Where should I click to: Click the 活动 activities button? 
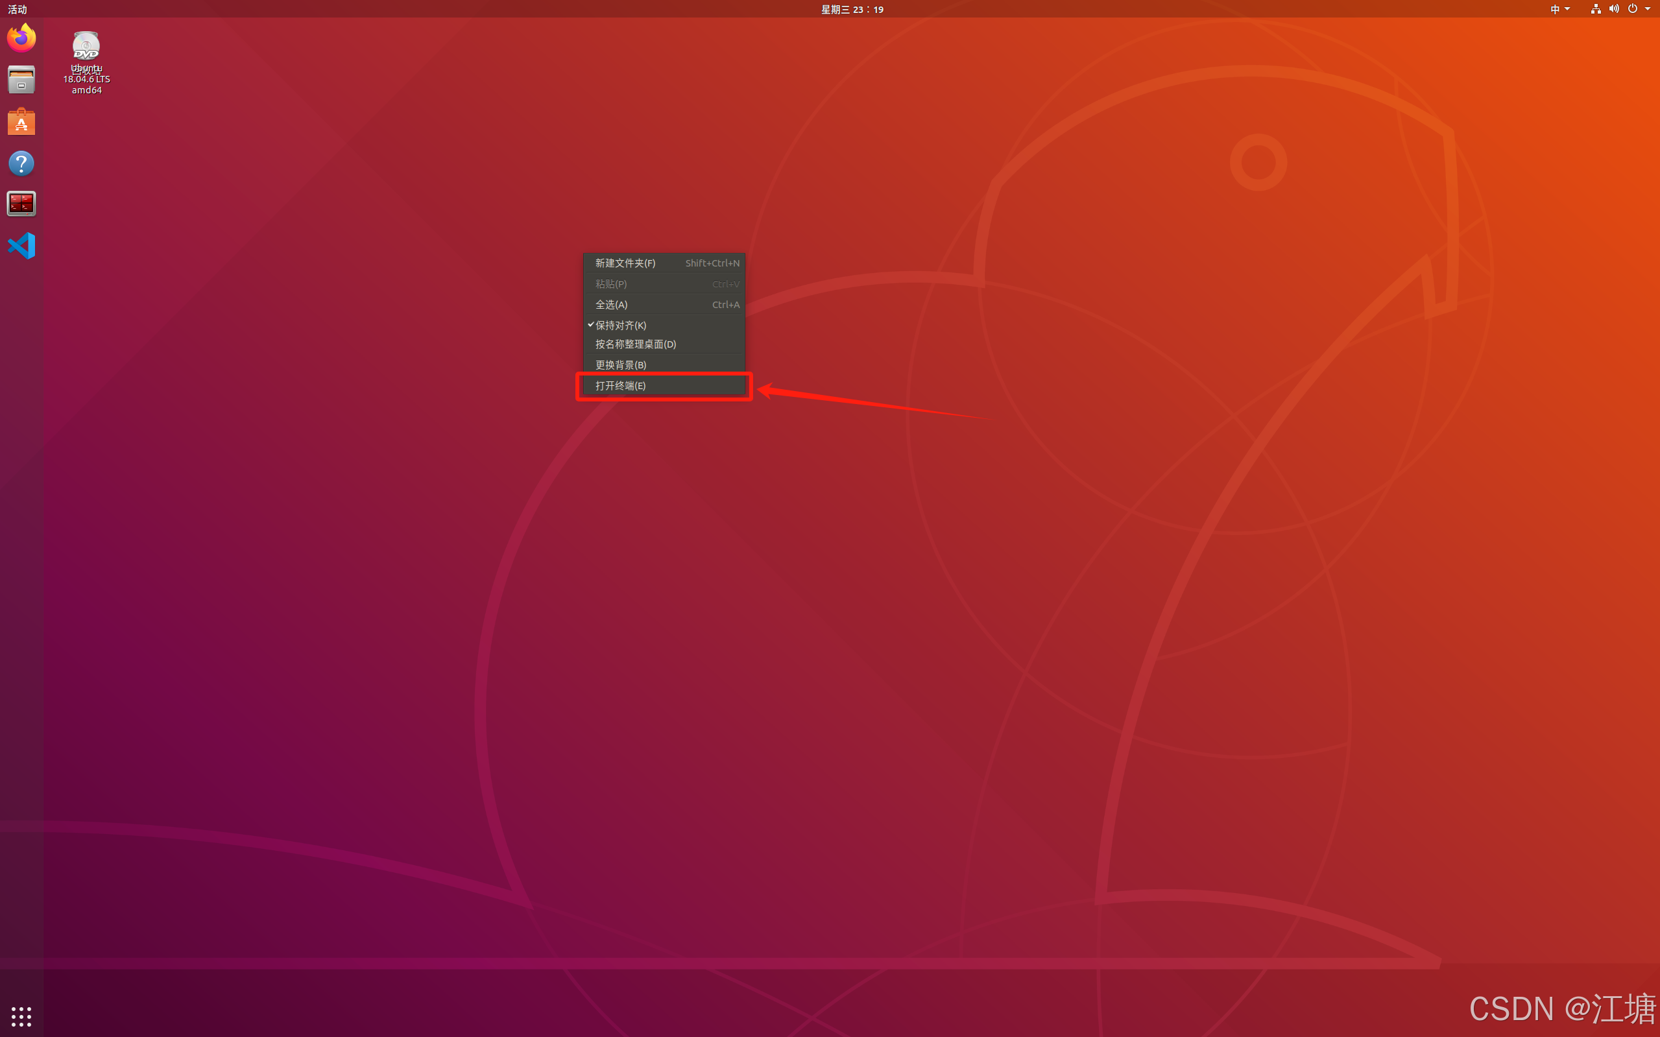pos(17,9)
